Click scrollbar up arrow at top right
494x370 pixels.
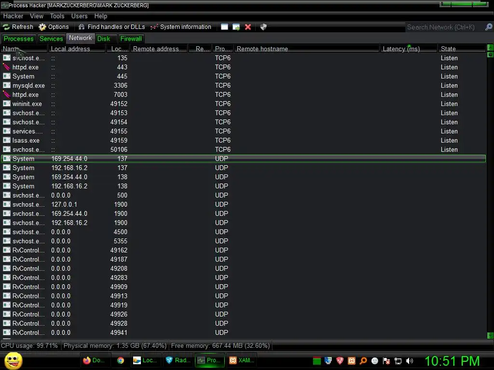pos(490,48)
